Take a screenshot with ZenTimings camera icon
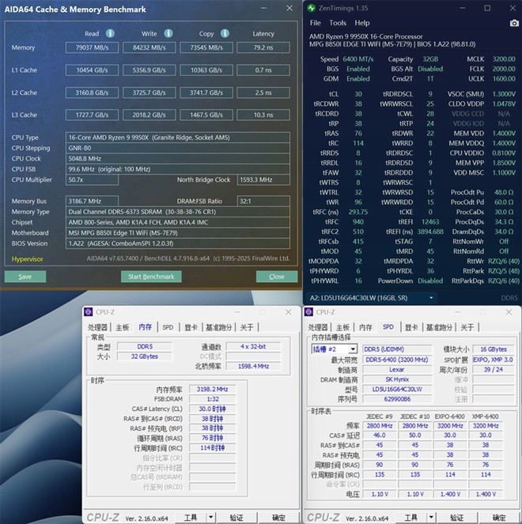This screenshot has width=522, height=524. (514, 23)
